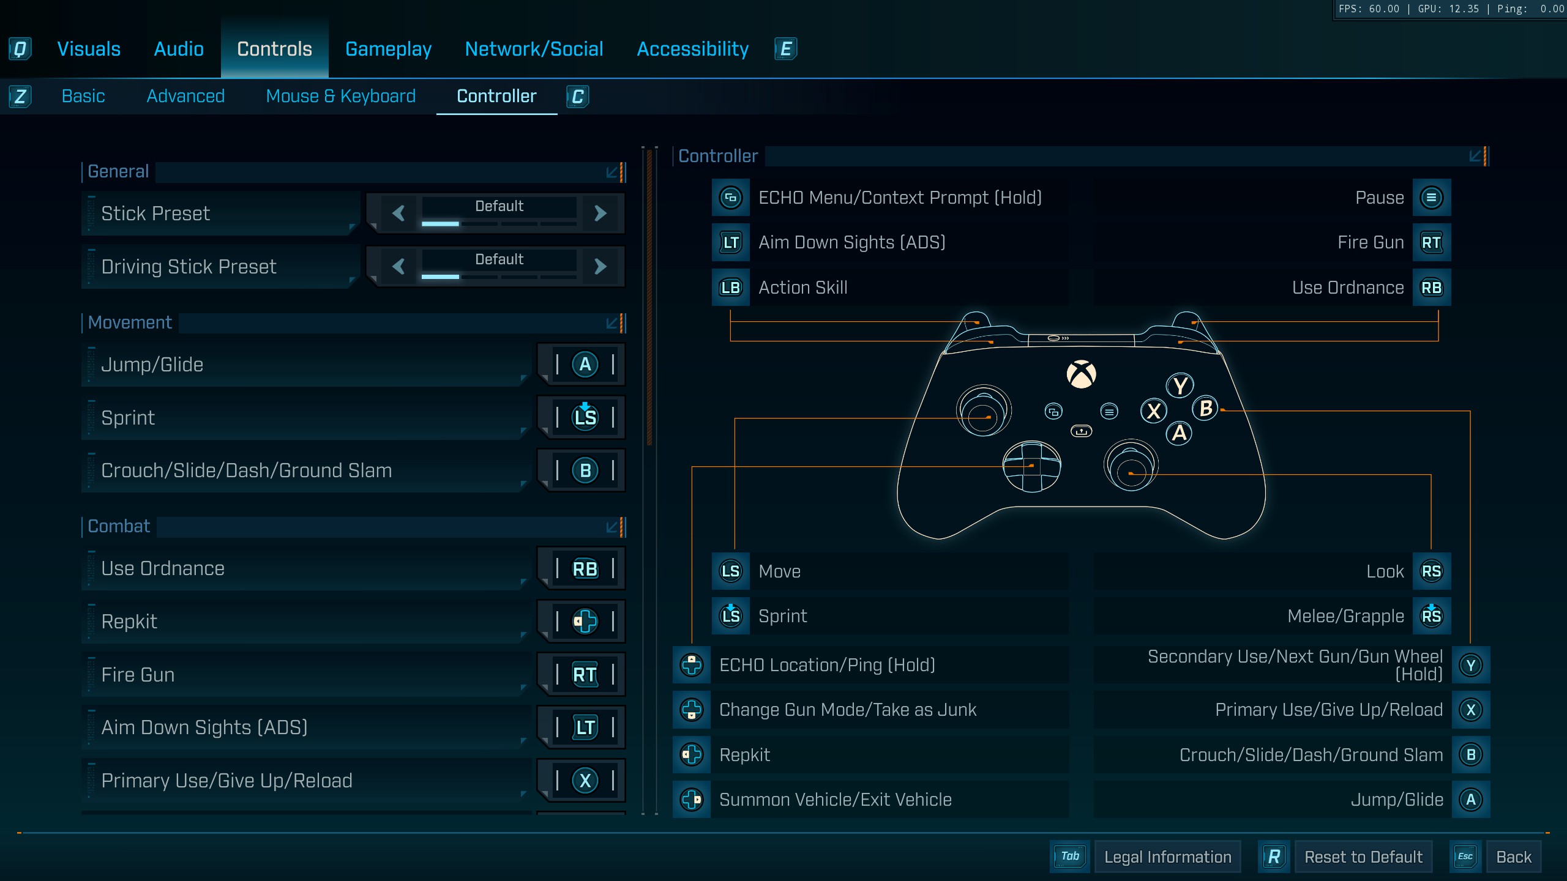Click the A button binding for Jump/Glide
This screenshot has width=1567, height=881.
(x=585, y=365)
